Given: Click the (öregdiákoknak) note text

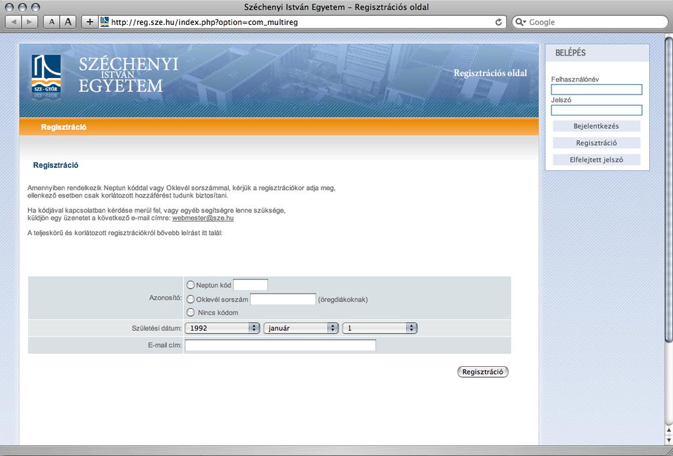Looking at the screenshot, I should (x=343, y=300).
